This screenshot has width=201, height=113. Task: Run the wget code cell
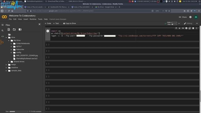click(48, 31)
